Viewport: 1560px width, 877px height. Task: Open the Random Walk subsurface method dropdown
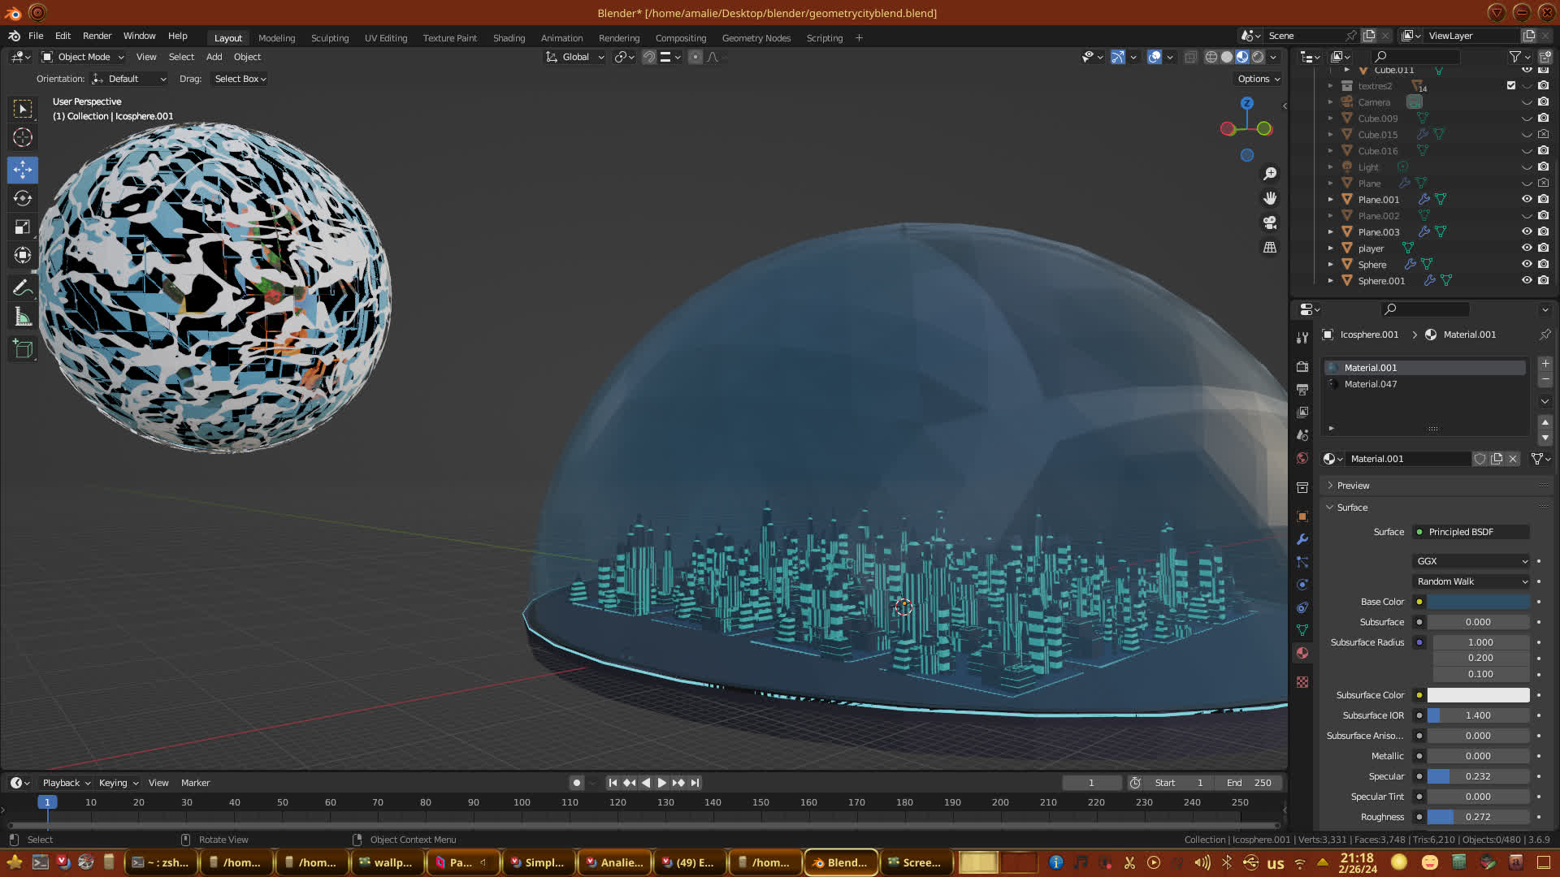(x=1471, y=581)
